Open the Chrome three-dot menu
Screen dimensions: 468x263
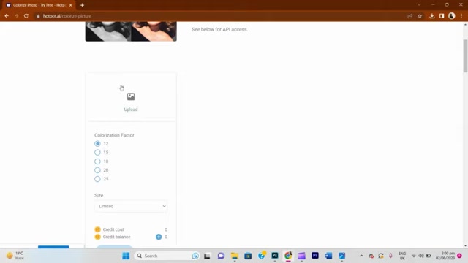[461, 16]
